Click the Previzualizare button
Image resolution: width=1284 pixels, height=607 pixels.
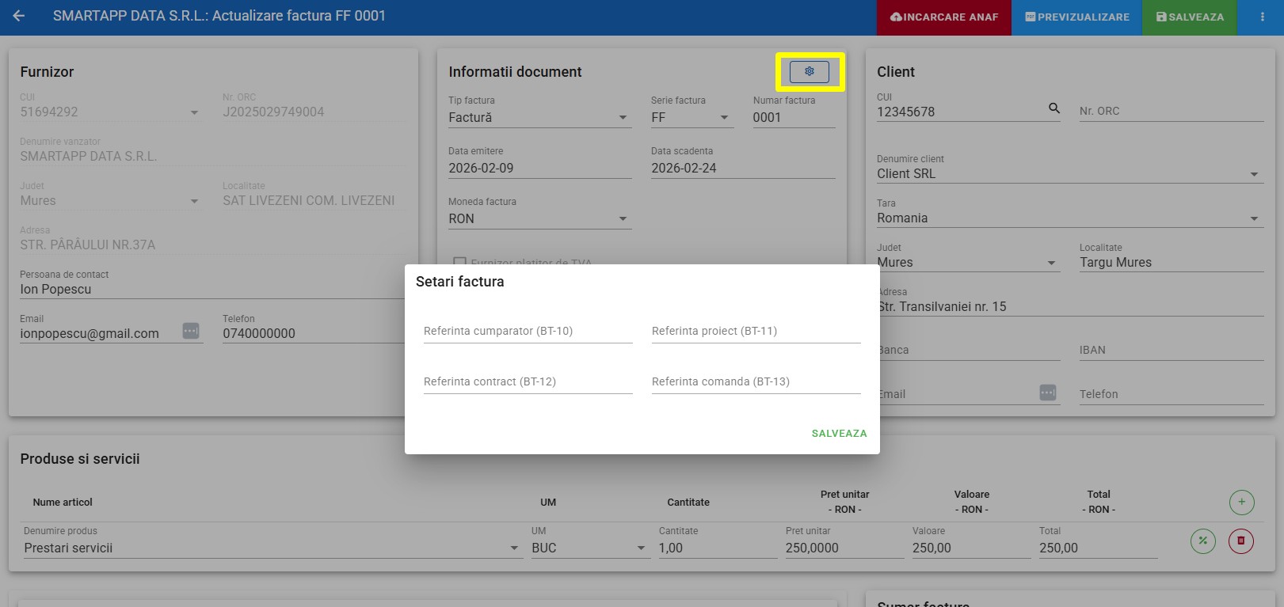[1076, 17]
